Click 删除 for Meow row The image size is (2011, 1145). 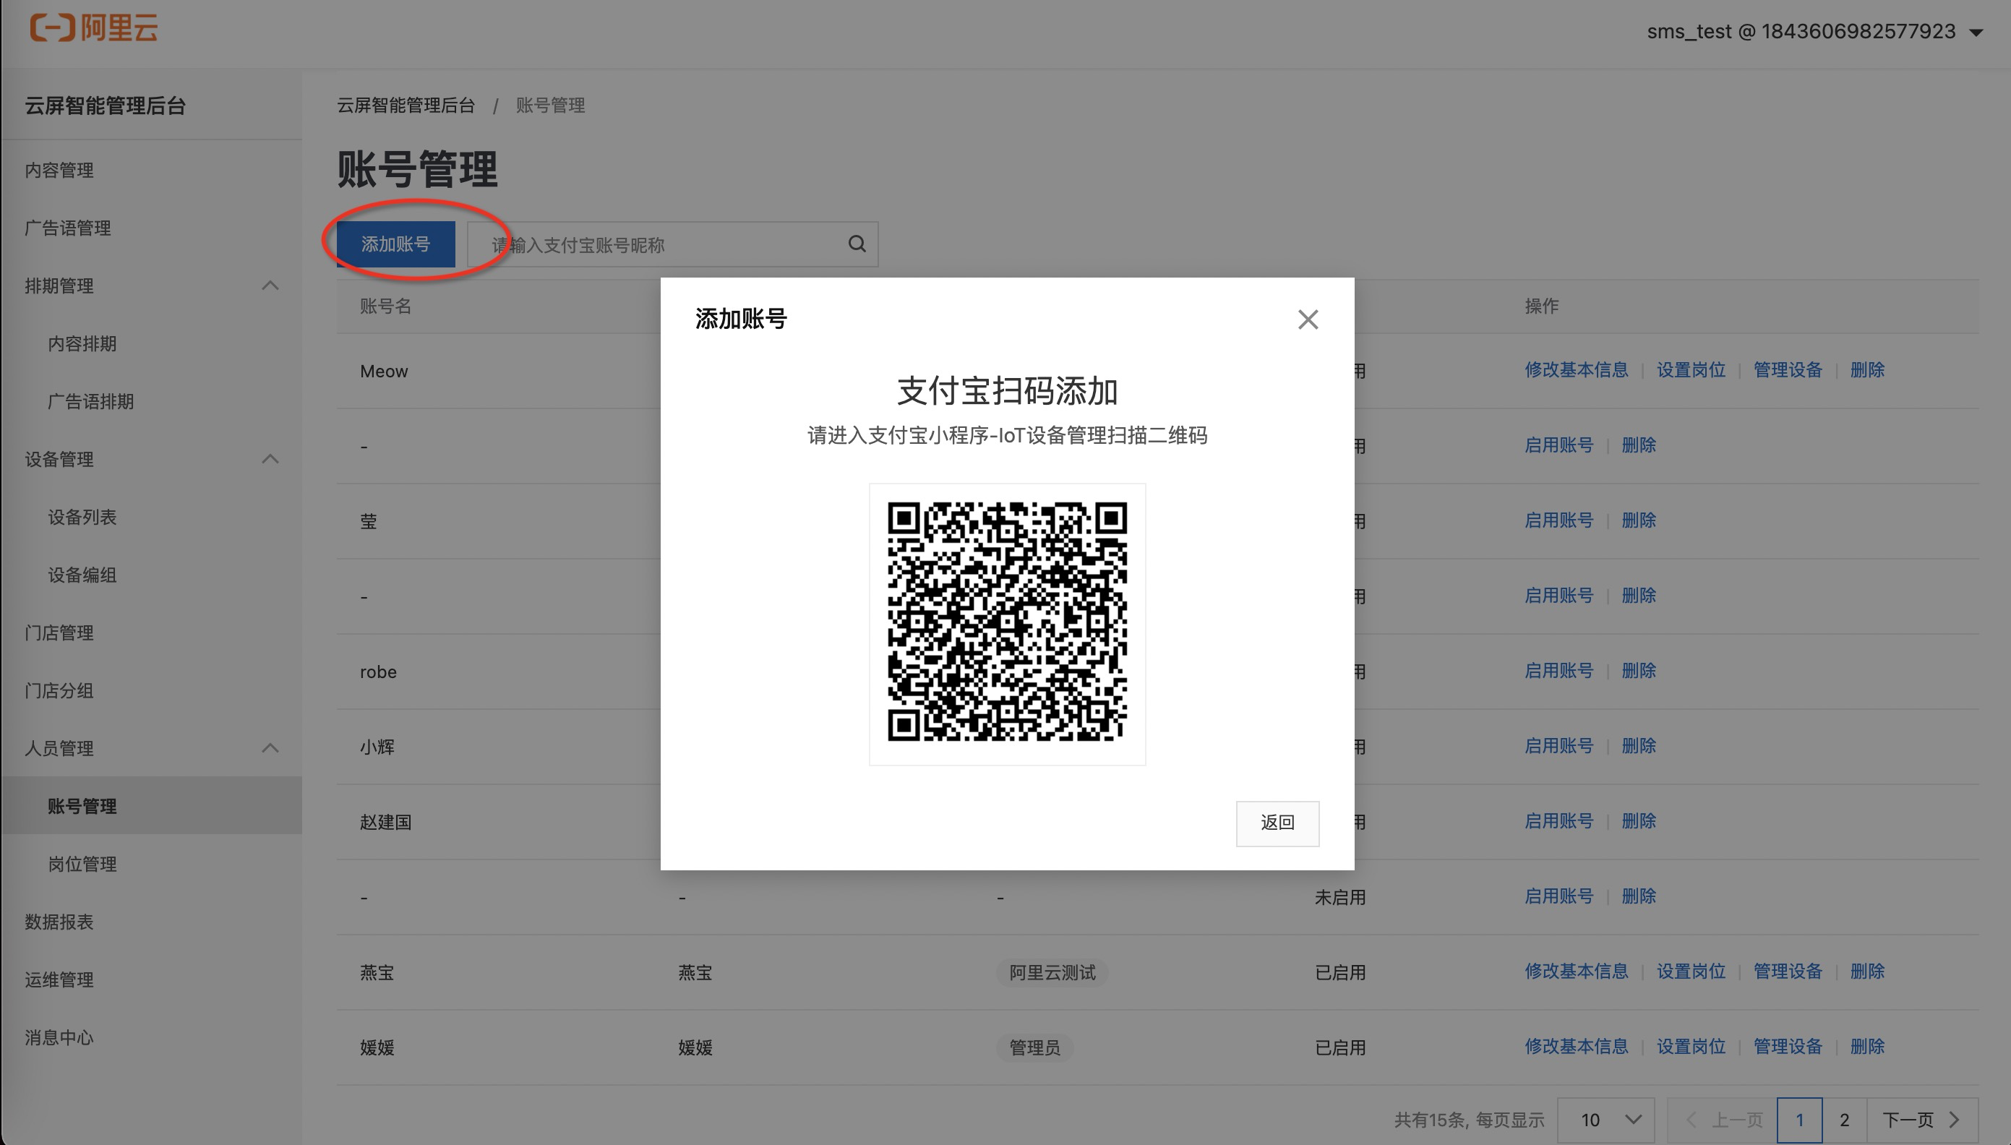pyautogui.click(x=1867, y=369)
